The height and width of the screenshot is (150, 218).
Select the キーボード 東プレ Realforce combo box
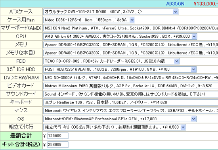point(130,102)
